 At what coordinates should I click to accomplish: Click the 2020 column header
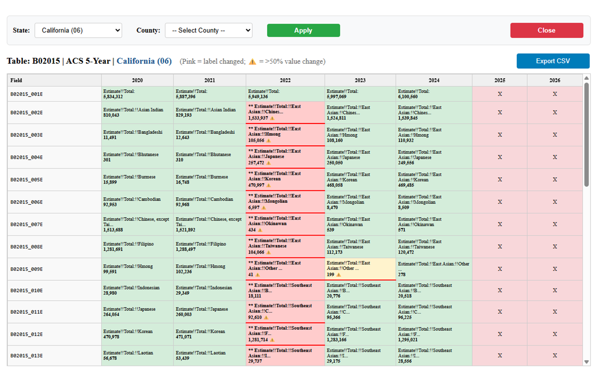pos(138,80)
